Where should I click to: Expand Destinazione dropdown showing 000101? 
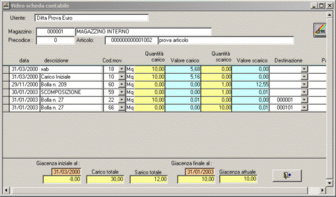tap(304, 108)
